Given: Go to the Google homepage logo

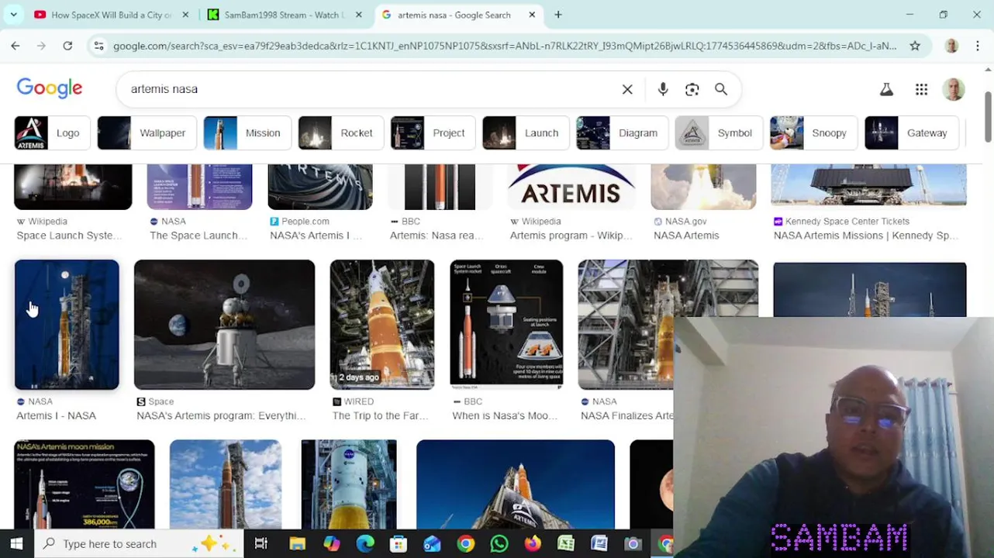Looking at the screenshot, I should tap(50, 88).
